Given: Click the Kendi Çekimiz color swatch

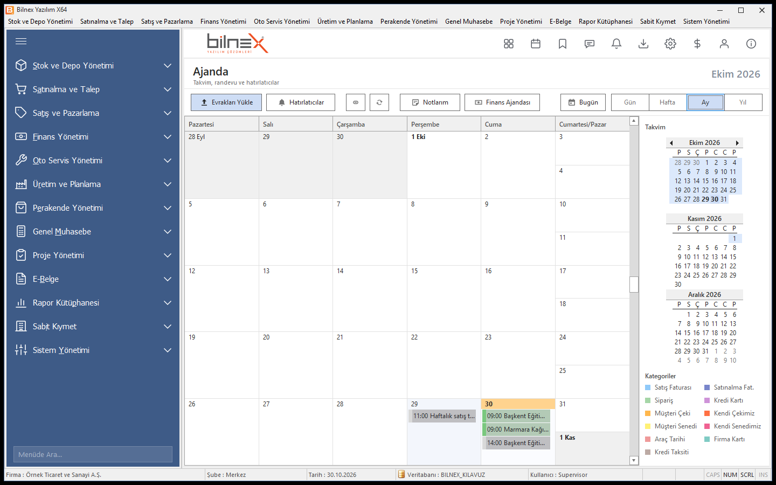Looking at the screenshot, I should [x=707, y=413].
